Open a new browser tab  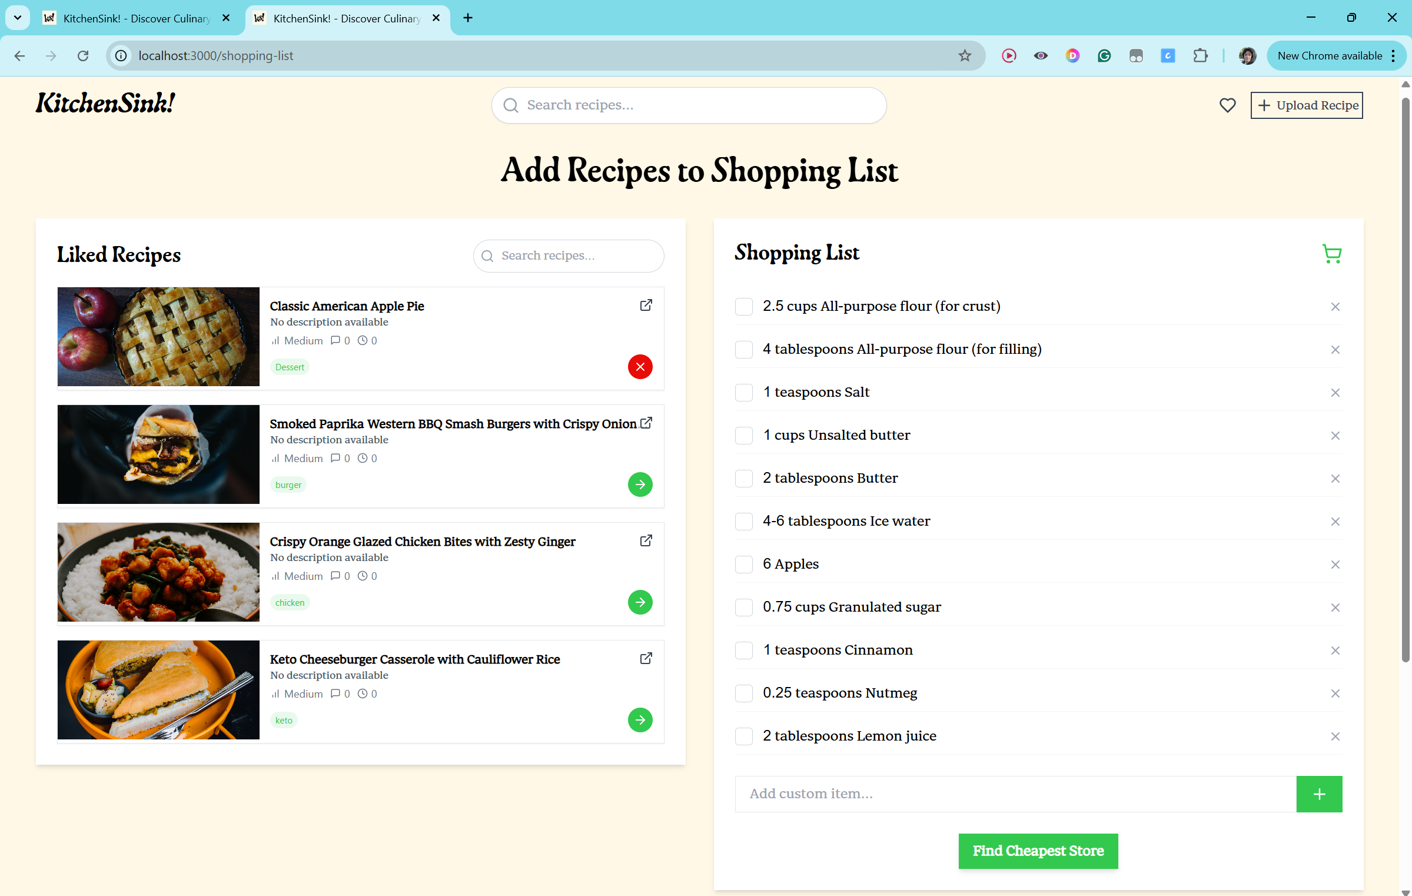click(x=468, y=18)
